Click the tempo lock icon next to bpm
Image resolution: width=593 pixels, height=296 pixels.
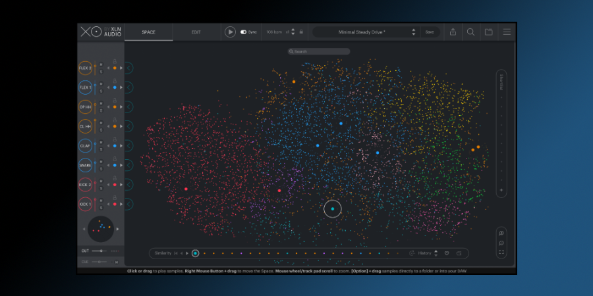coord(301,32)
